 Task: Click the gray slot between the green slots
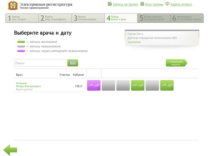[152, 86]
